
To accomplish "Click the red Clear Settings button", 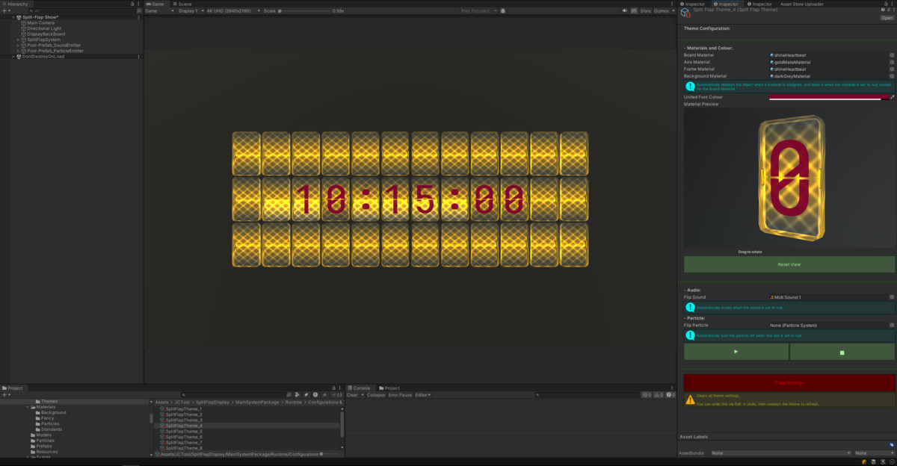I will click(789, 382).
